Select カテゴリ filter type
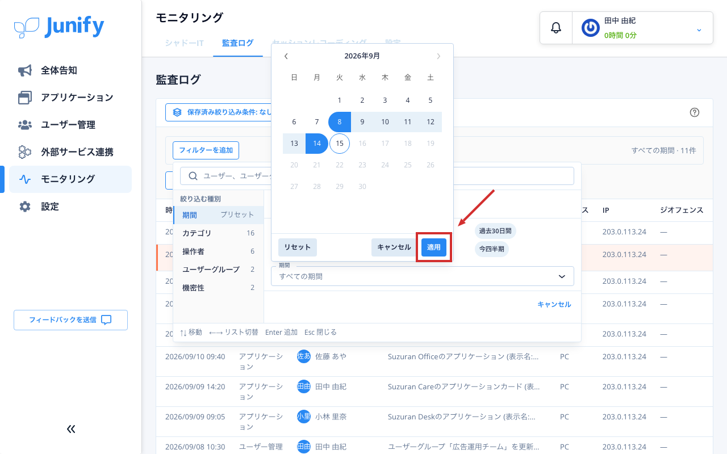Image resolution: width=727 pixels, height=454 pixels. pos(219,233)
